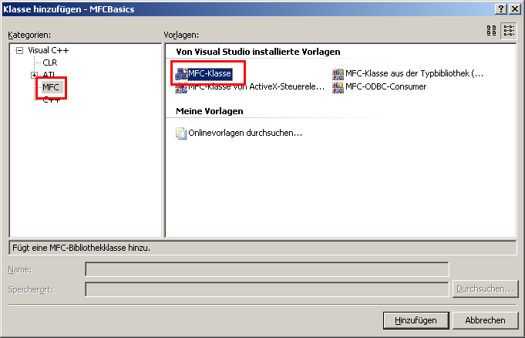Close the Klasse hinzufügen dialog
This screenshot has width=525, height=338.
pyautogui.click(x=515, y=9)
